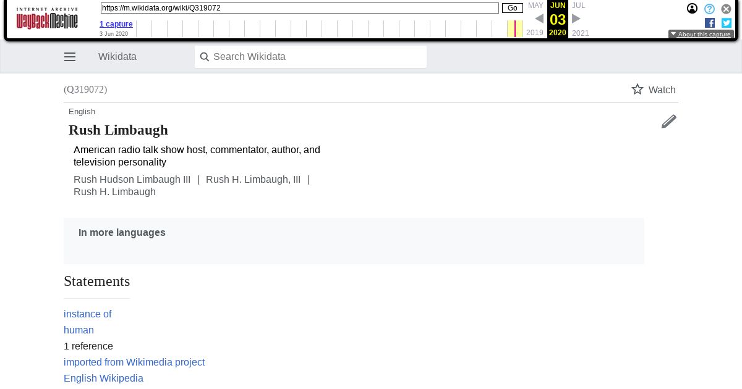Select the highlighted 2020 timeline capture
Image resolution: width=742 pixels, height=389 pixels.
pos(515,28)
